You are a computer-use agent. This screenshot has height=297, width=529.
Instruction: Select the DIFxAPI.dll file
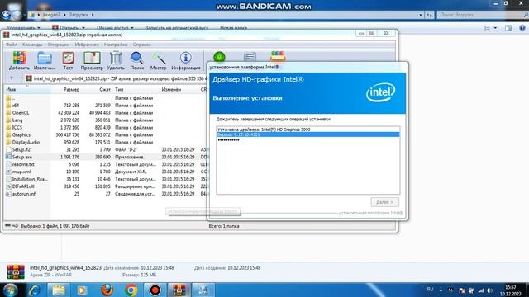(x=105, y=186)
